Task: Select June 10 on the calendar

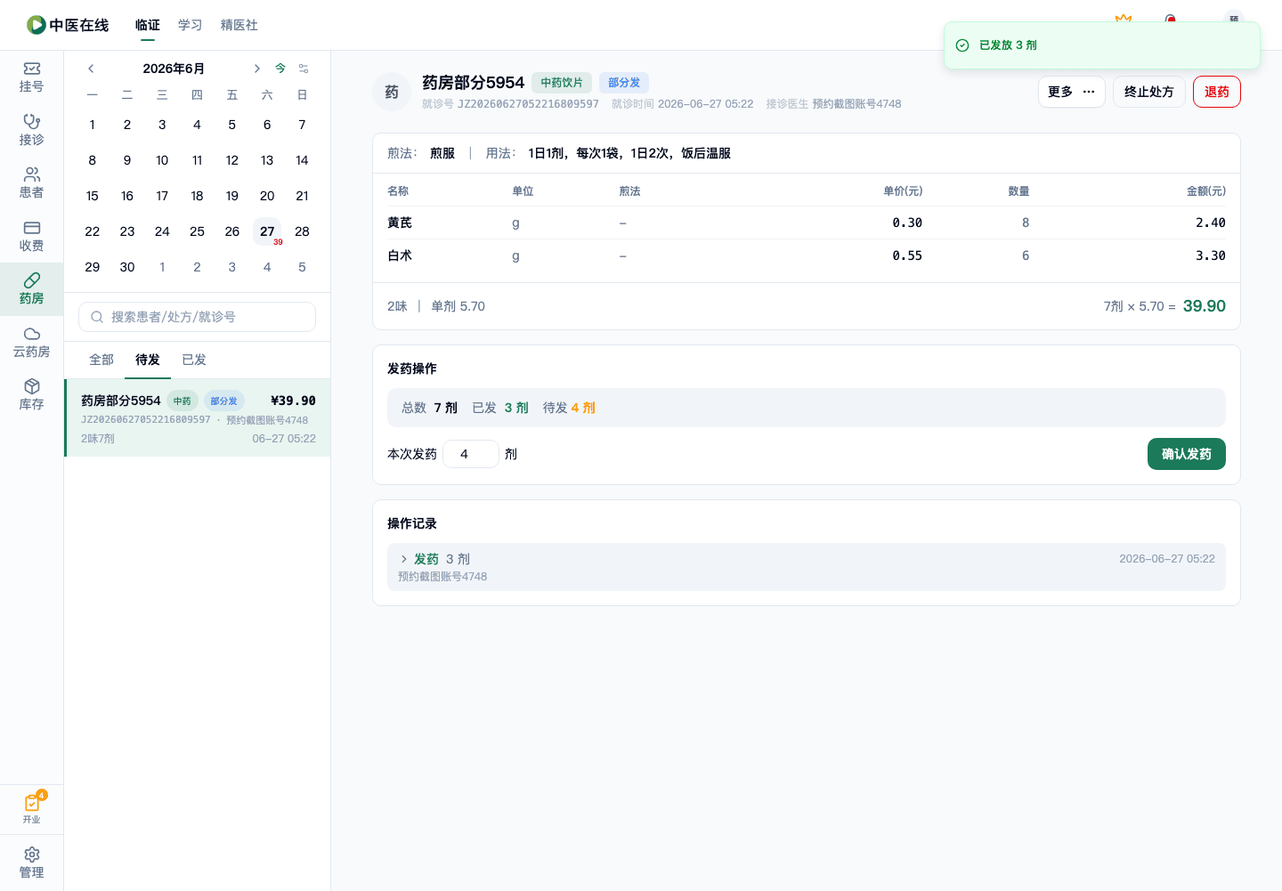Action: (x=162, y=160)
